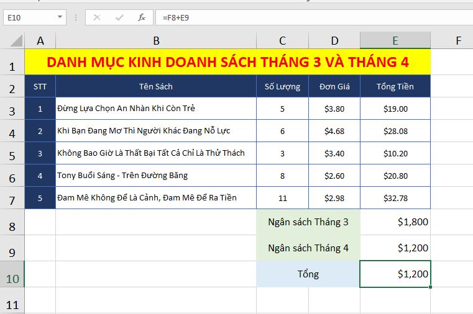Select cell Khi Bạn Đang Mơ Thì Người Khác
The image size is (473, 314).
click(x=156, y=131)
